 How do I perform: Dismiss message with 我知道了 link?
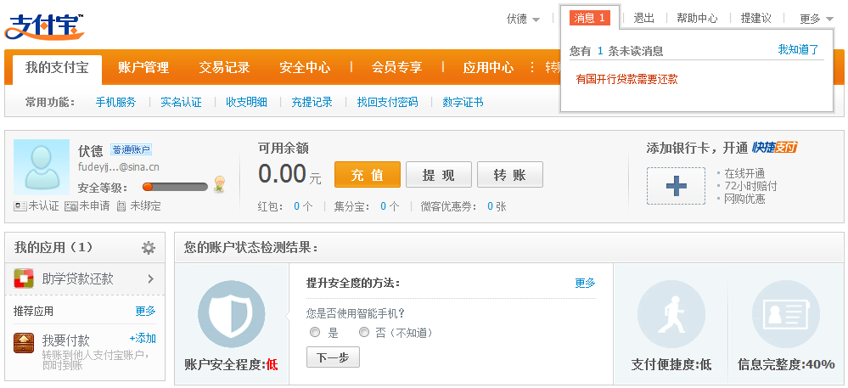798,50
